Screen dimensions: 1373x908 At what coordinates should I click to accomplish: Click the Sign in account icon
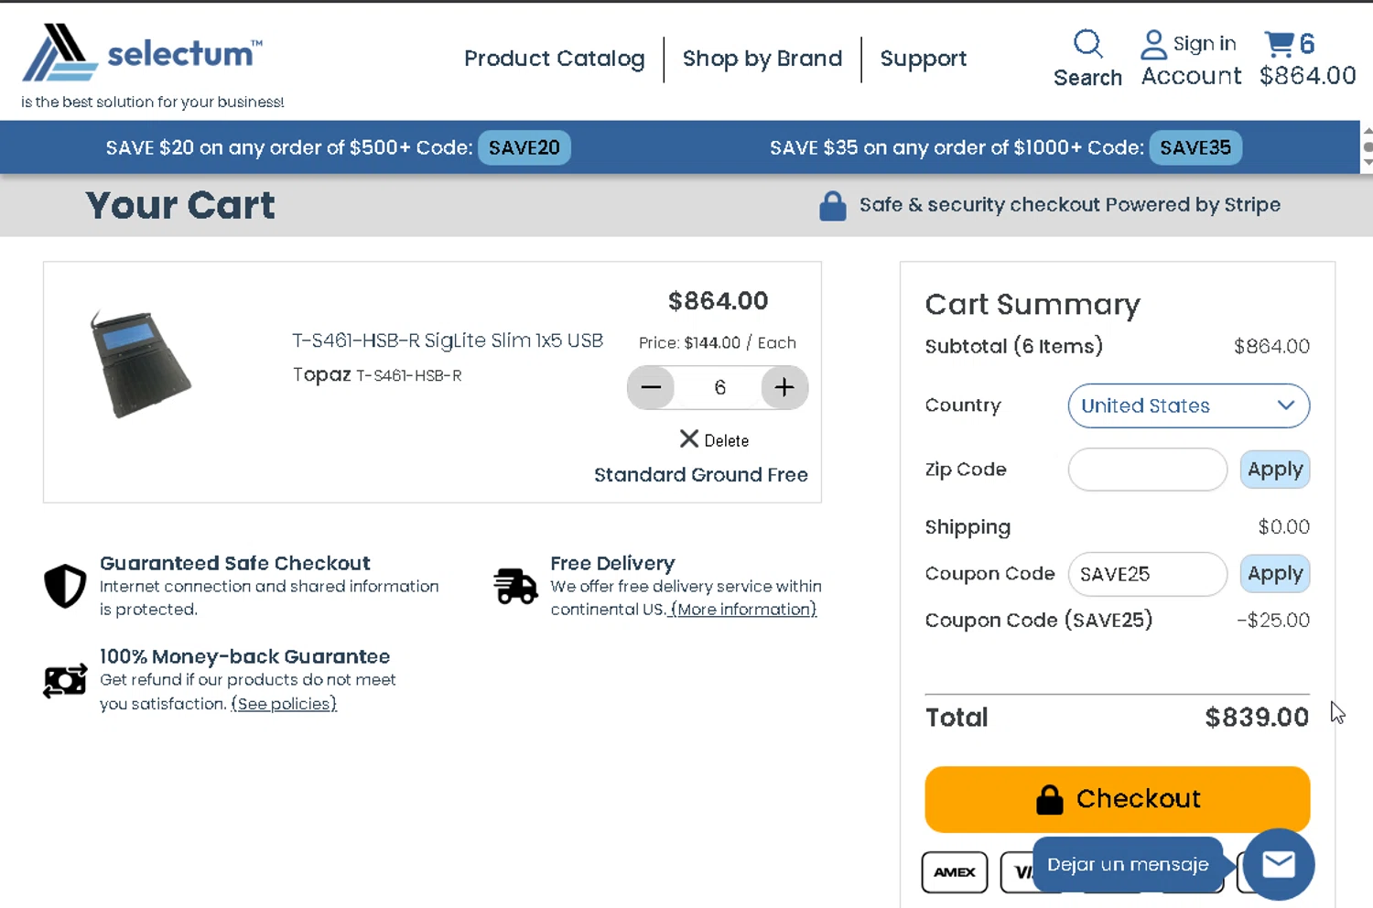(x=1153, y=44)
